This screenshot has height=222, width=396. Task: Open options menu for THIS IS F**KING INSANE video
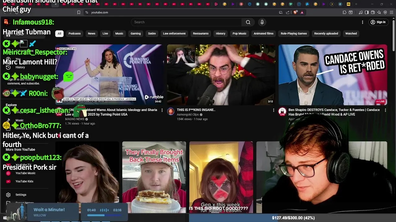tap(273, 110)
